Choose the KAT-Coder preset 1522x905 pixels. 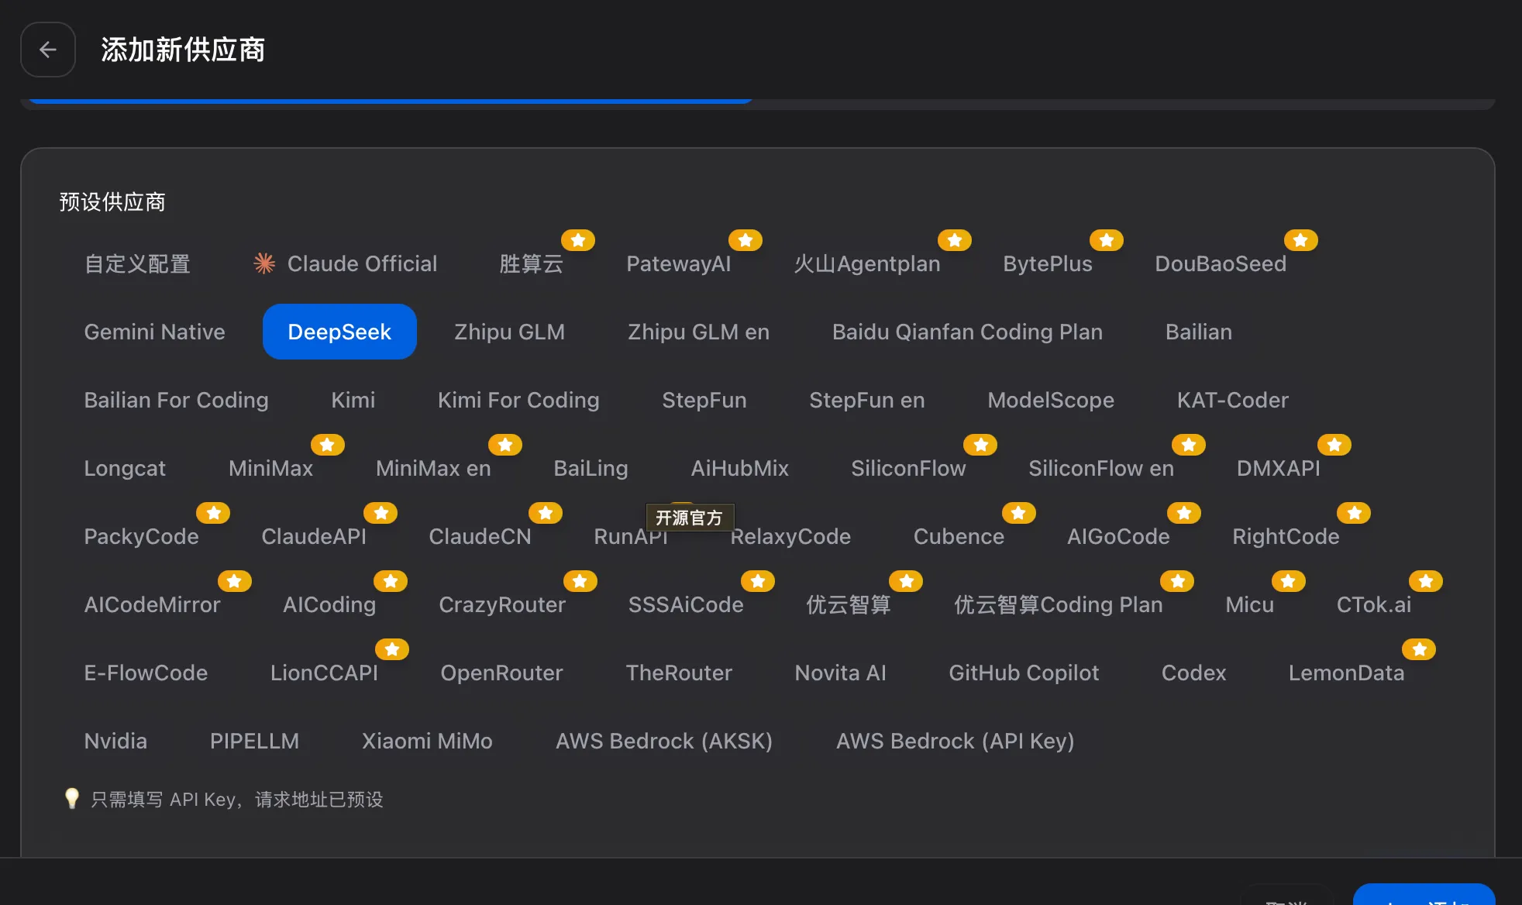click(1233, 400)
